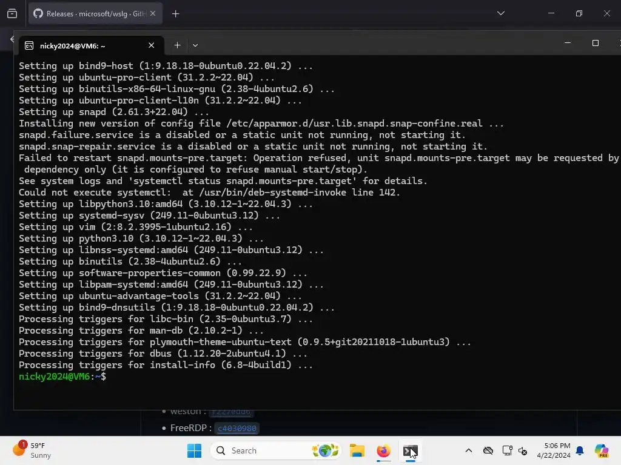Click the 'Setting up vim' output line
Screen dimensions: 621x465
coord(136,227)
